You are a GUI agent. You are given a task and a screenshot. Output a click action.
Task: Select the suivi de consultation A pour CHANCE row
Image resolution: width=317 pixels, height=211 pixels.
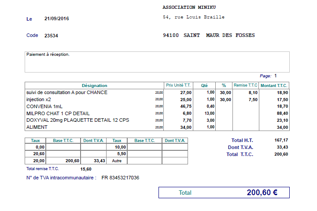tap(67, 93)
